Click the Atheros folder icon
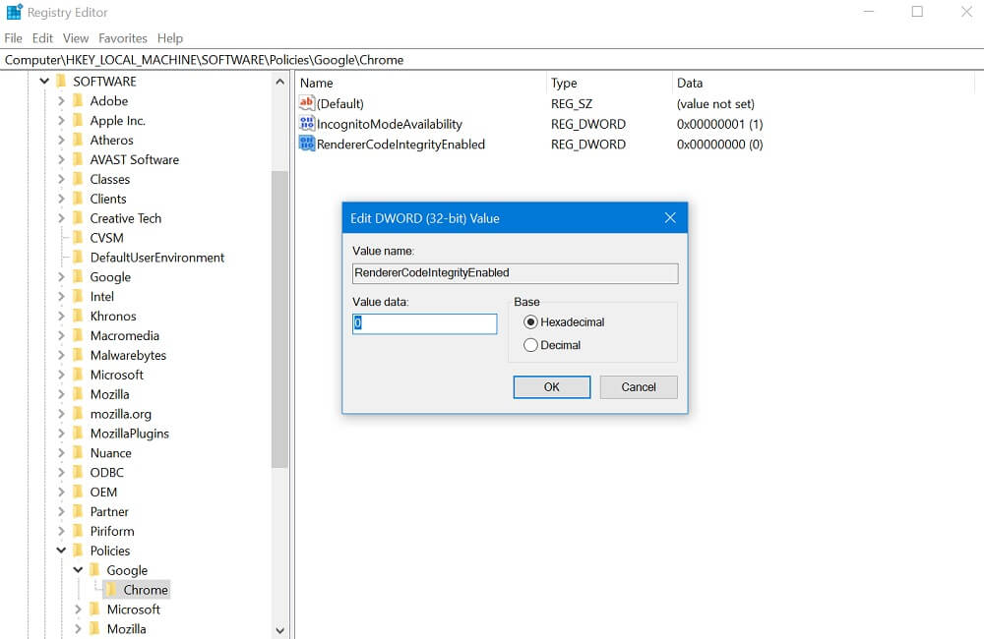 pos(79,140)
